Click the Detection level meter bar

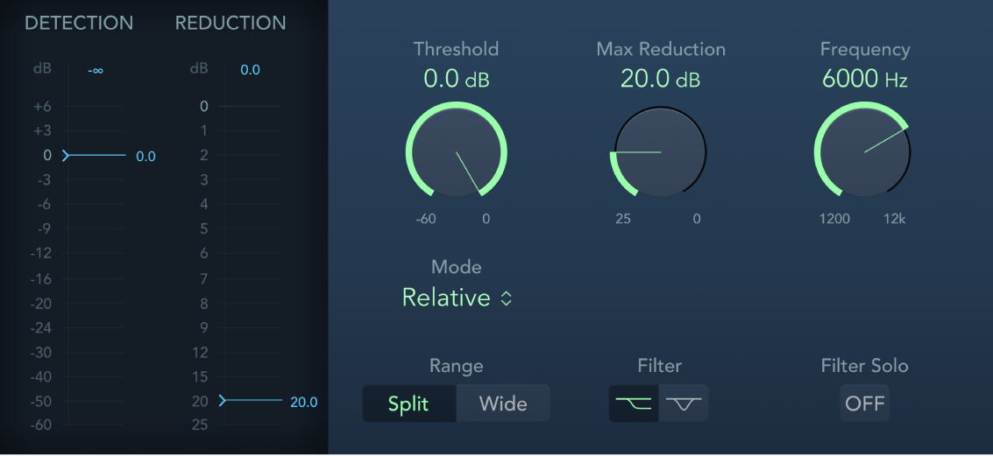(95, 263)
